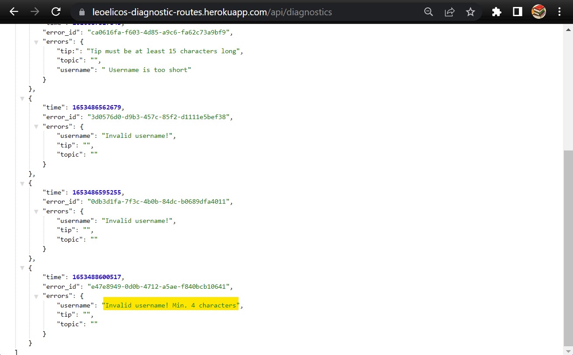The width and height of the screenshot is (573, 355).
Task: Select highlighted 'Invalid username! Min. 4 characters'
Action: pyautogui.click(x=171, y=305)
